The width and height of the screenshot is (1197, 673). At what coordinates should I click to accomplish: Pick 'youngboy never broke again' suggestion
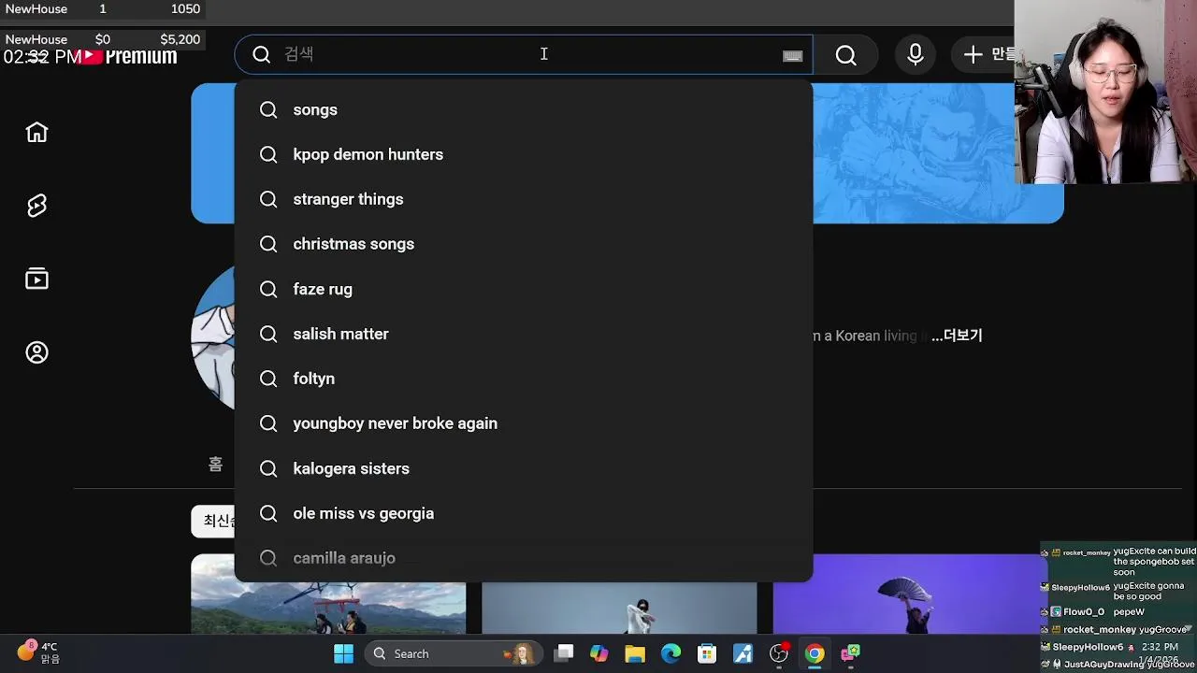(524, 423)
